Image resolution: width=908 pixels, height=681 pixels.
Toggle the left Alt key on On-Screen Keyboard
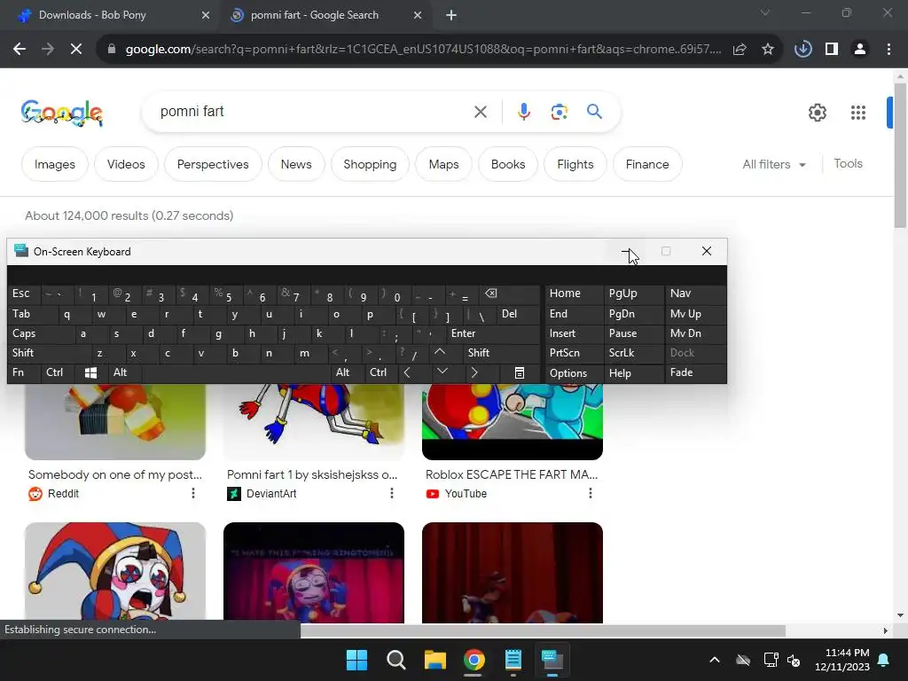[x=124, y=372]
